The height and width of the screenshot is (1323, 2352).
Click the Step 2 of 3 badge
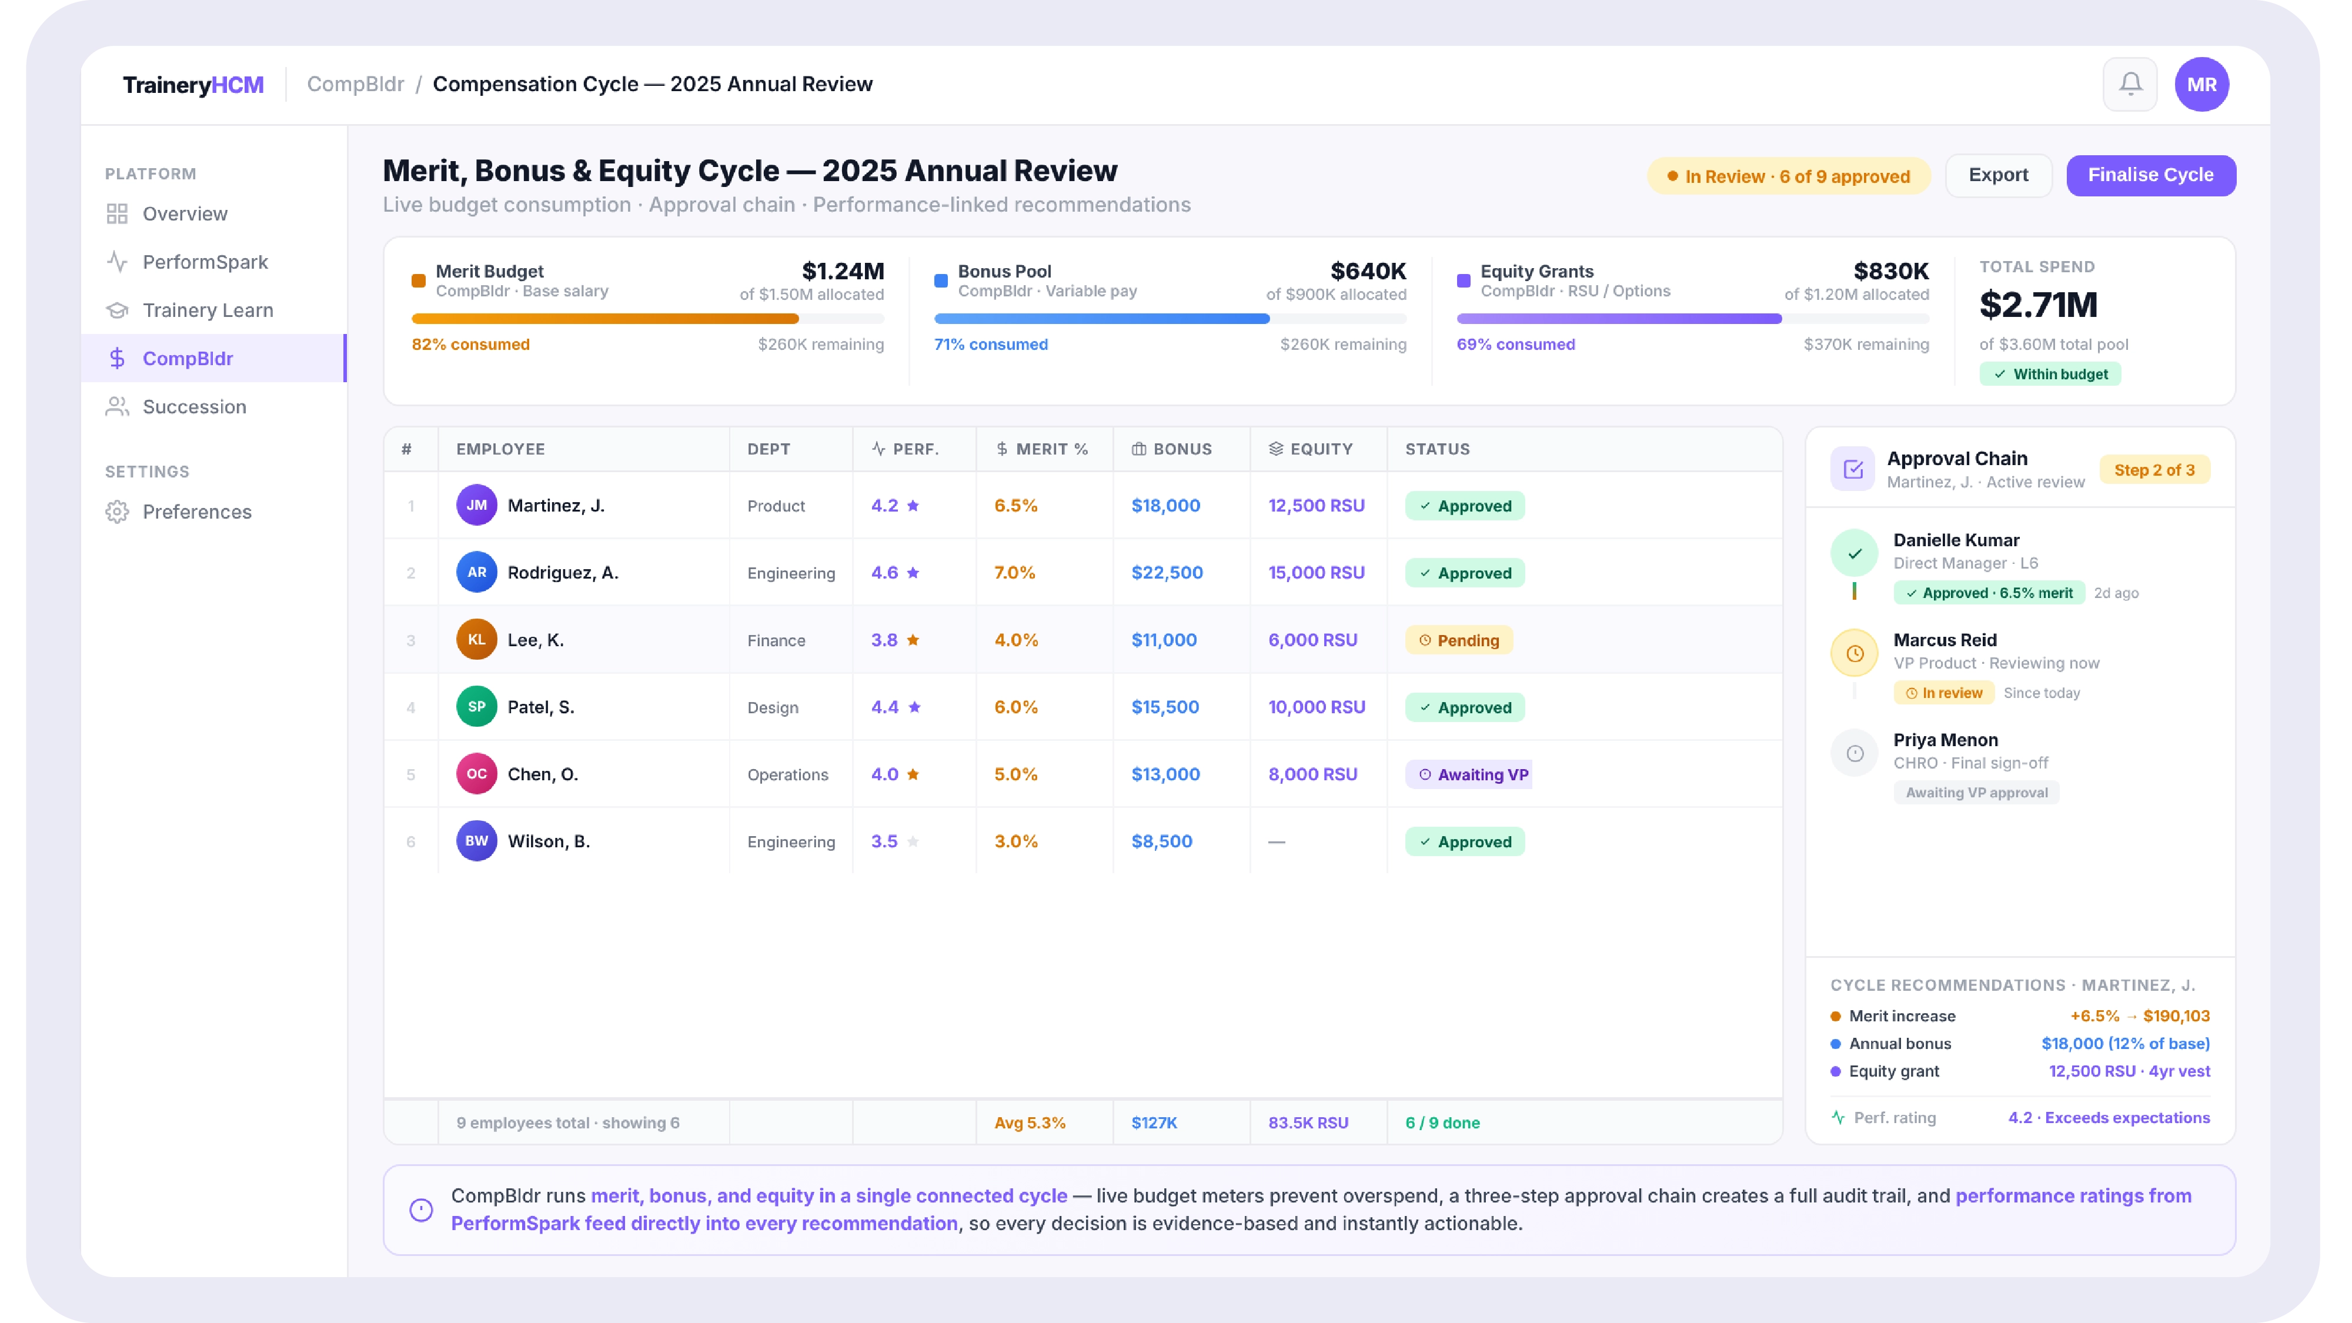click(2154, 470)
